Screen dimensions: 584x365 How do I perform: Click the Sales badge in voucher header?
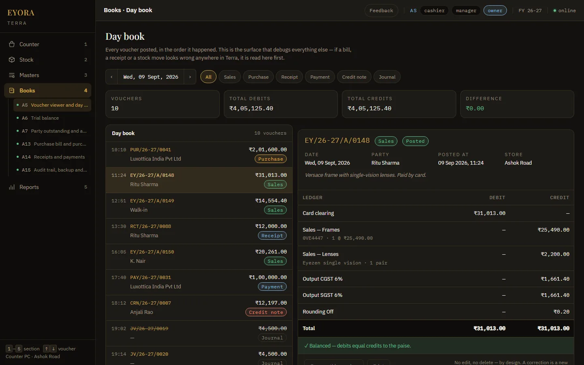click(x=386, y=141)
